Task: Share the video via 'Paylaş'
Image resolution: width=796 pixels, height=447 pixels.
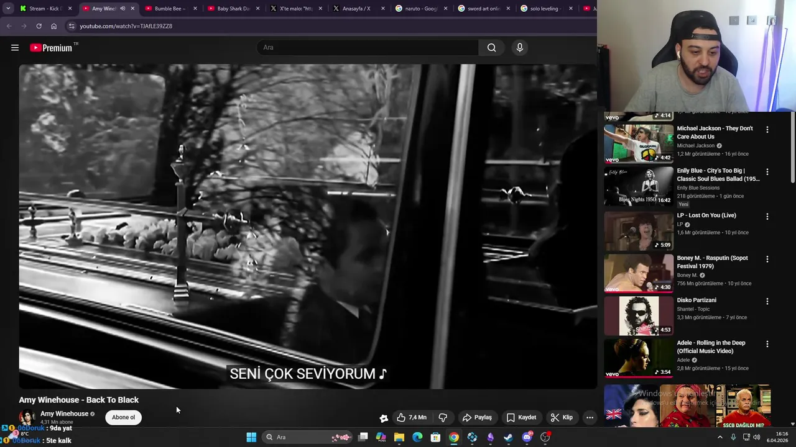Action: tap(477, 417)
